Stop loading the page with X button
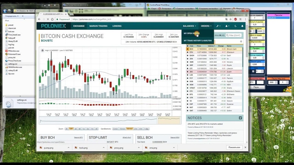 48,19
